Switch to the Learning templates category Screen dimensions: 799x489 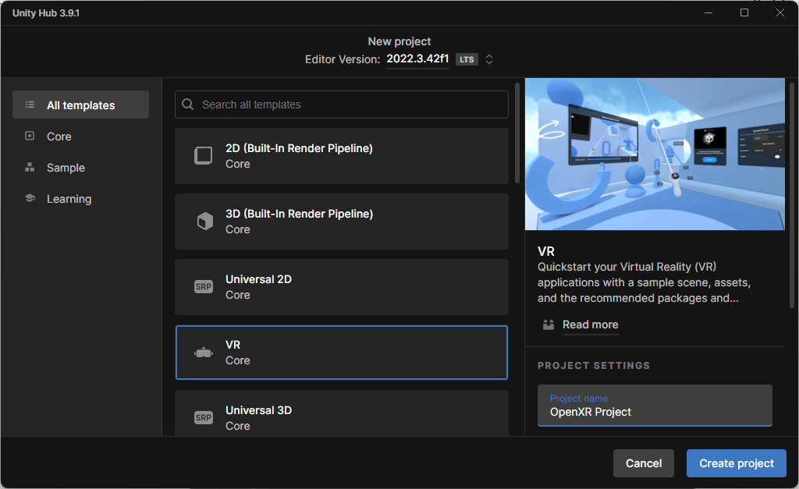pos(69,199)
